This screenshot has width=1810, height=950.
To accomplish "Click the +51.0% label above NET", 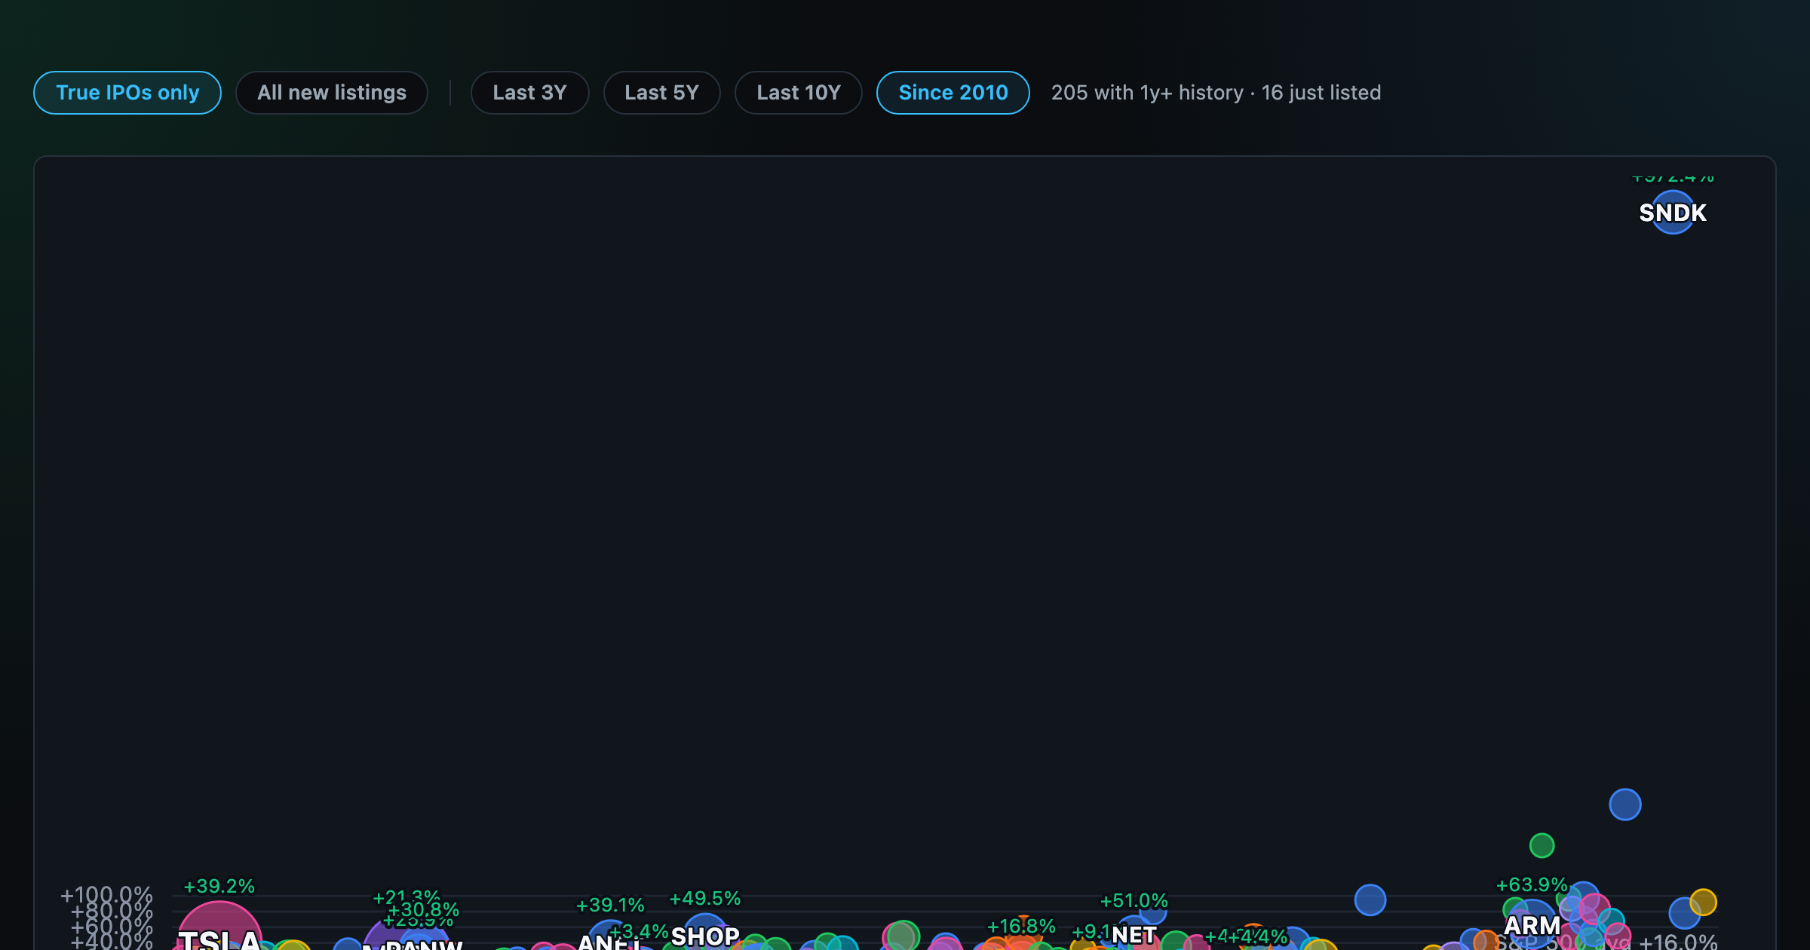I will click(x=1134, y=900).
